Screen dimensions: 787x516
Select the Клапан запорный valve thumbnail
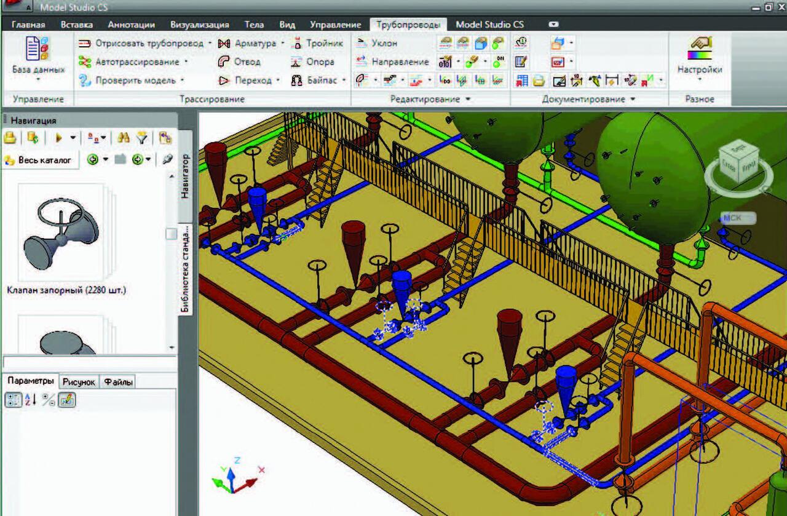tap(61, 232)
